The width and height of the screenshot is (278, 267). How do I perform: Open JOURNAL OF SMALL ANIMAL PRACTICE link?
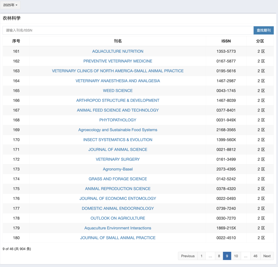(x=118, y=238)
